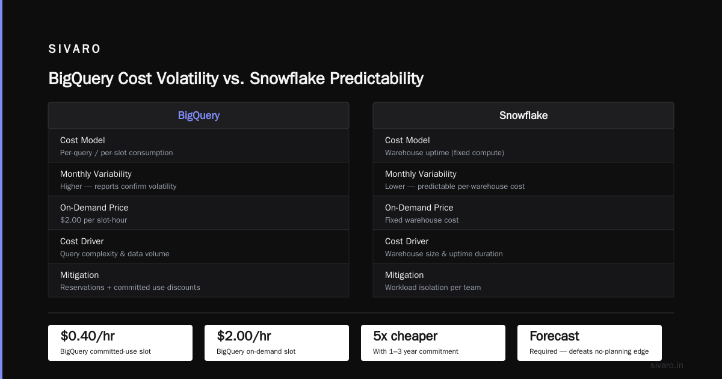Viewport: 722px width, 379px height.
Task: Click Snowflake Mitigation row
Action: coord(523,280)
